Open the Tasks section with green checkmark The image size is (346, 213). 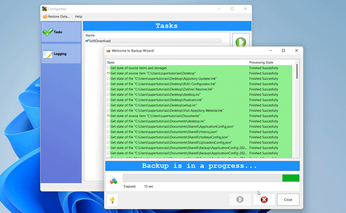[x=61, y=32]
